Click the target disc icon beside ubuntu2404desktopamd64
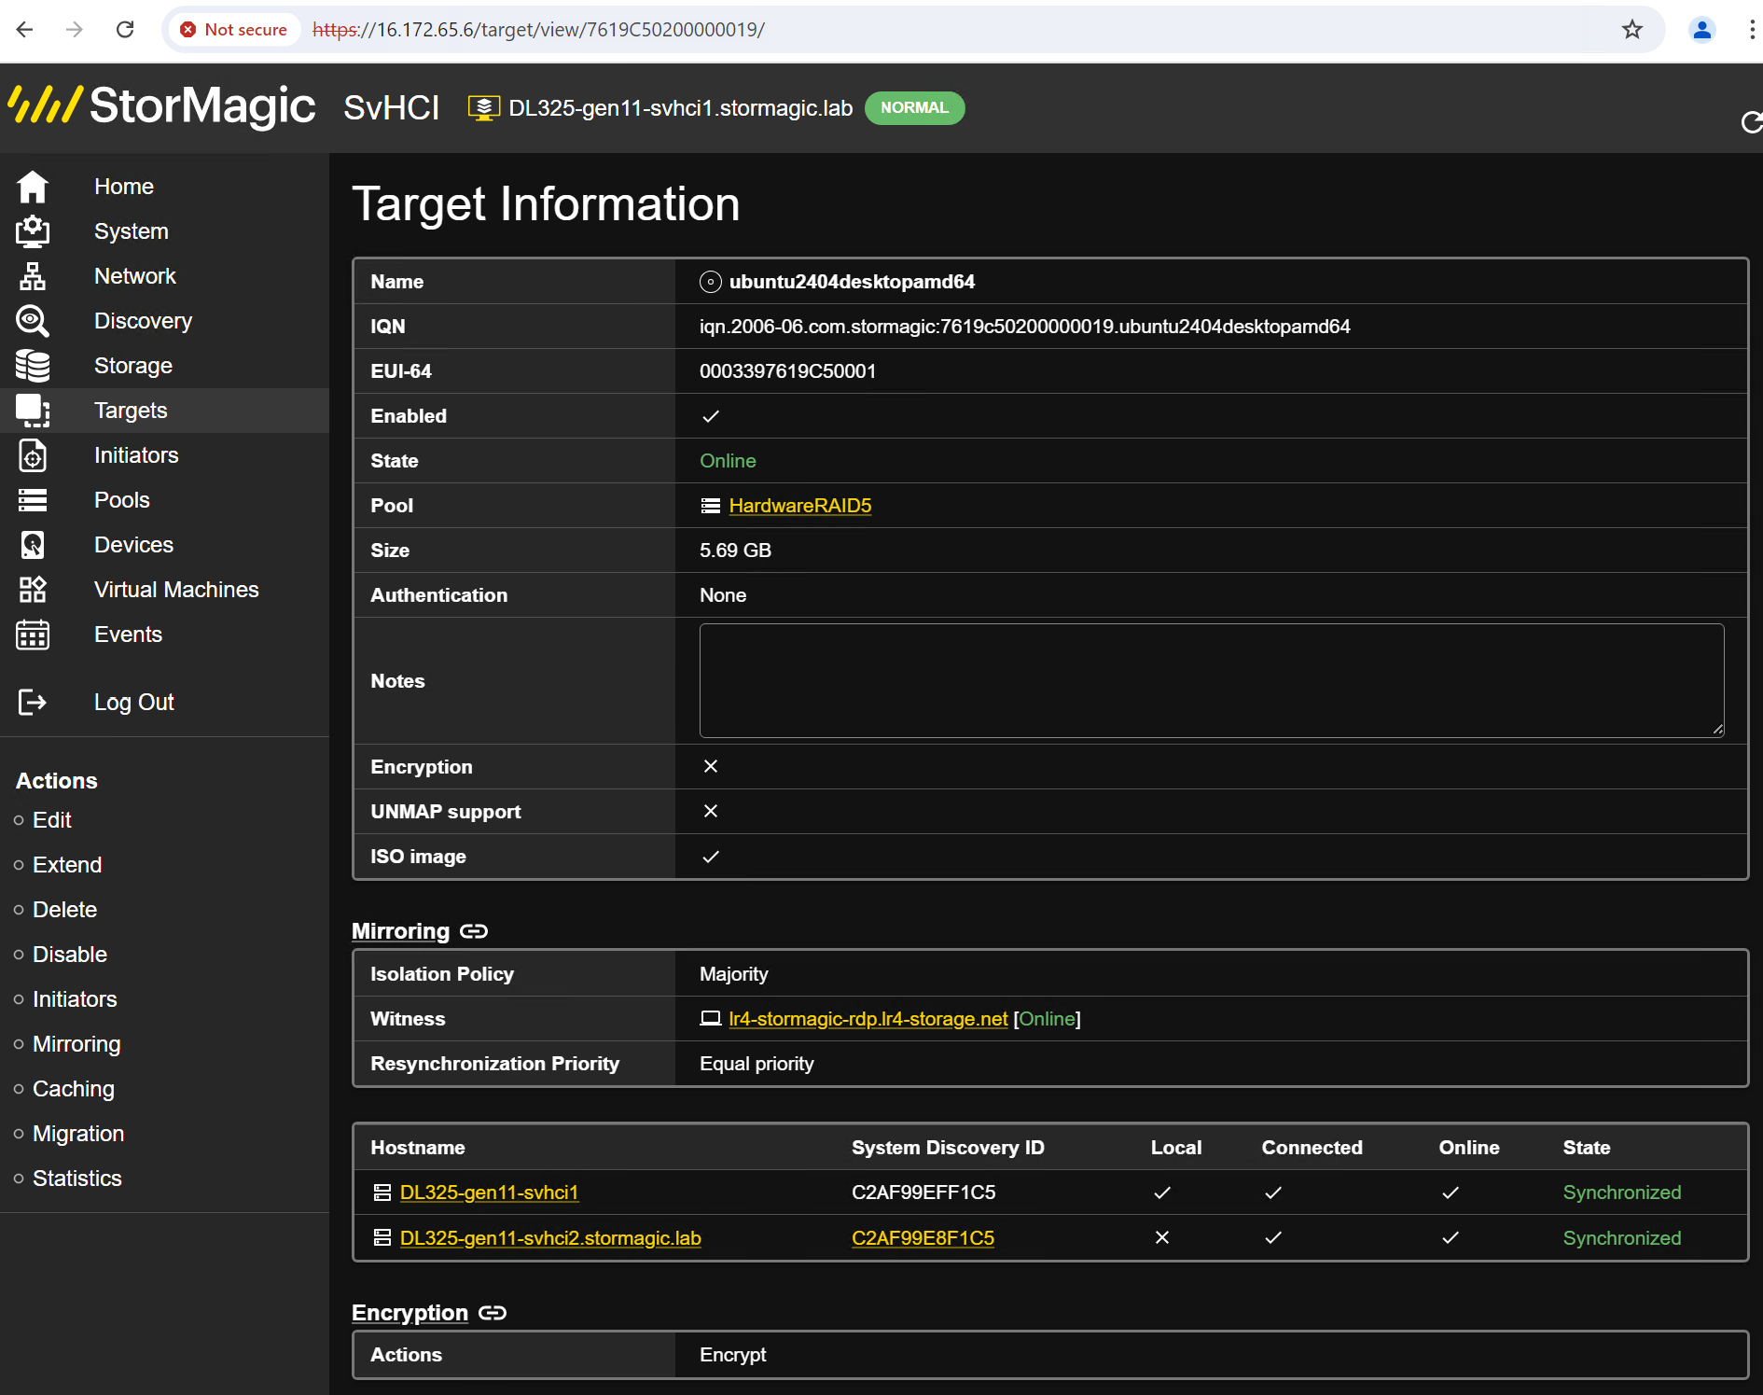Viewport: 1763px width, 1395px height. click(x=711, y=282)
